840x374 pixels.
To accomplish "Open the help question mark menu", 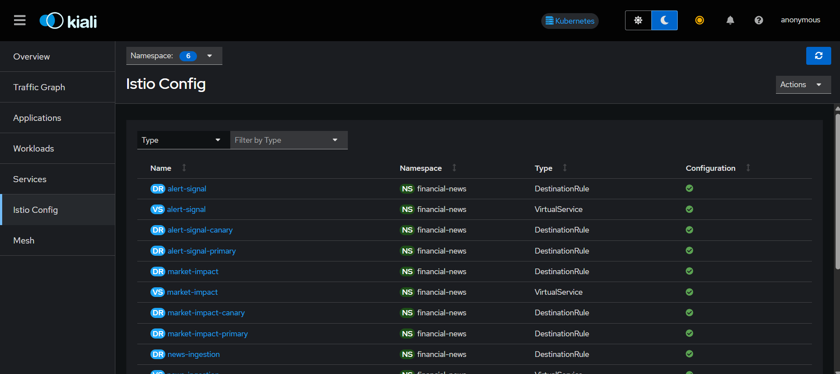I will [x=758, y=20].
